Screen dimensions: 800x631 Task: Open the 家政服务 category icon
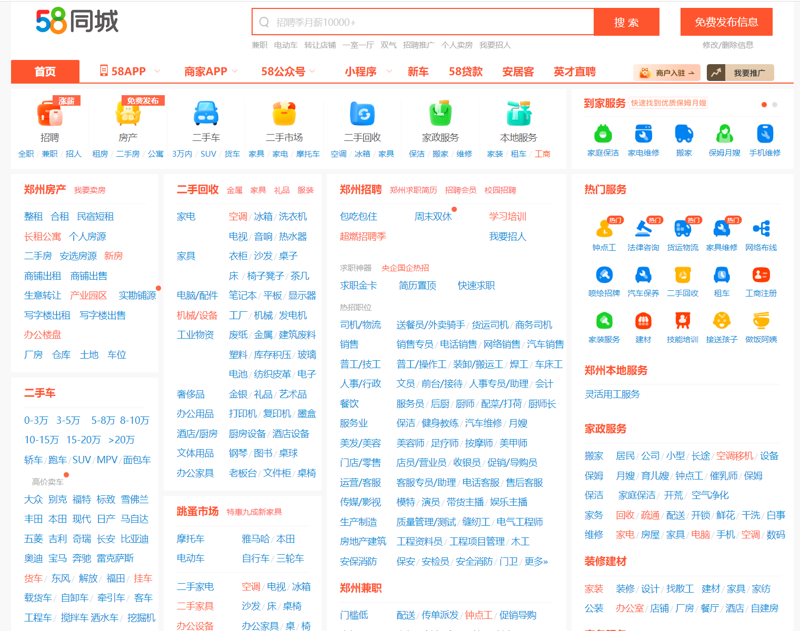[441, 114]
